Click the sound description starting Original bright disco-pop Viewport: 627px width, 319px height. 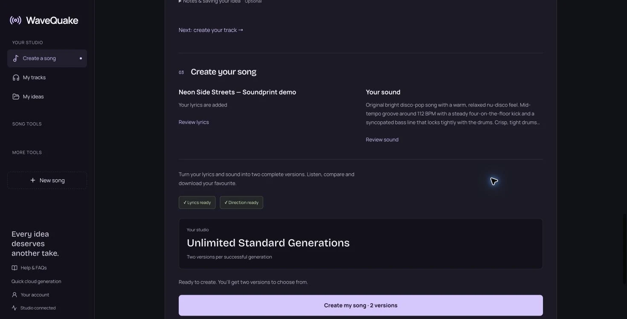[x=453, y=114]
